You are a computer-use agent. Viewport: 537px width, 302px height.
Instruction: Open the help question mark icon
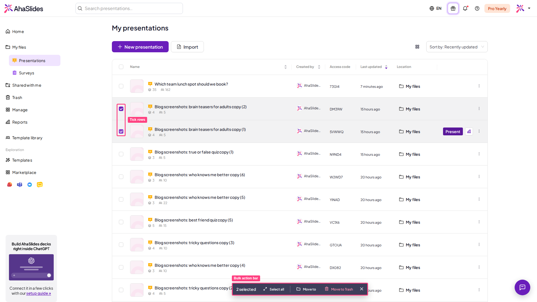(477, 8)
